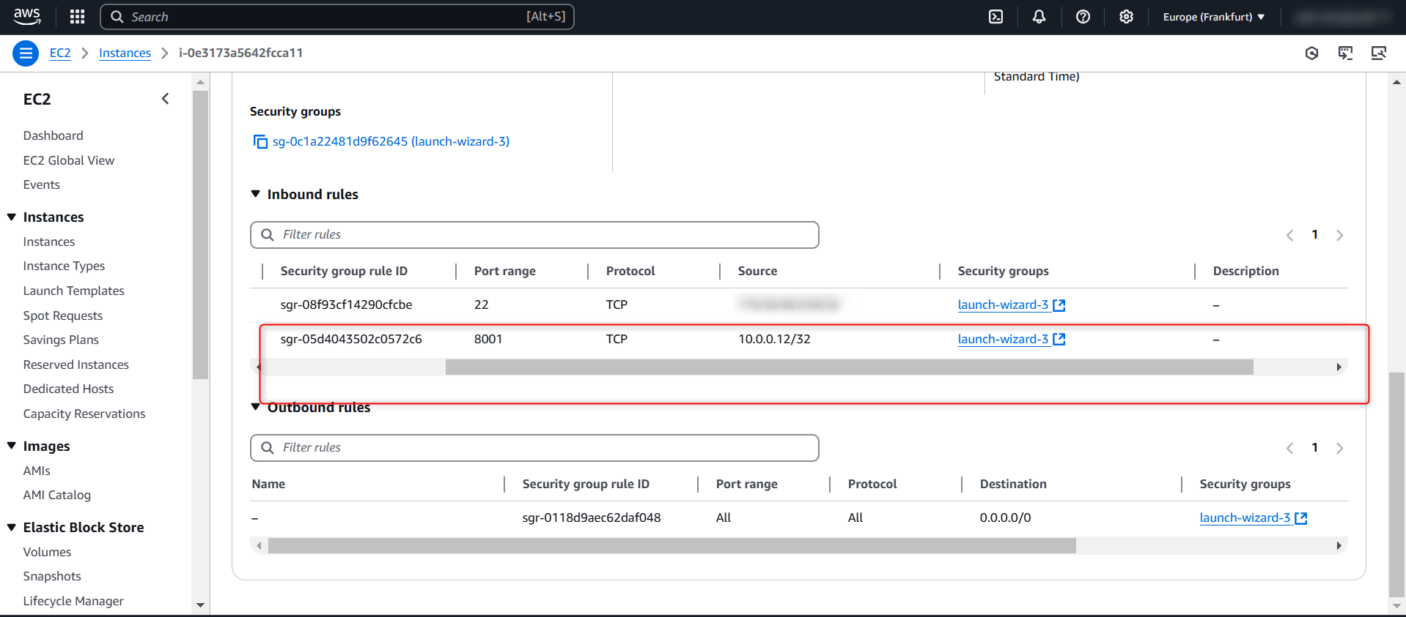
Task: Open the Europe (Frankfurt) region dropdown
Action: (1213, 17)
